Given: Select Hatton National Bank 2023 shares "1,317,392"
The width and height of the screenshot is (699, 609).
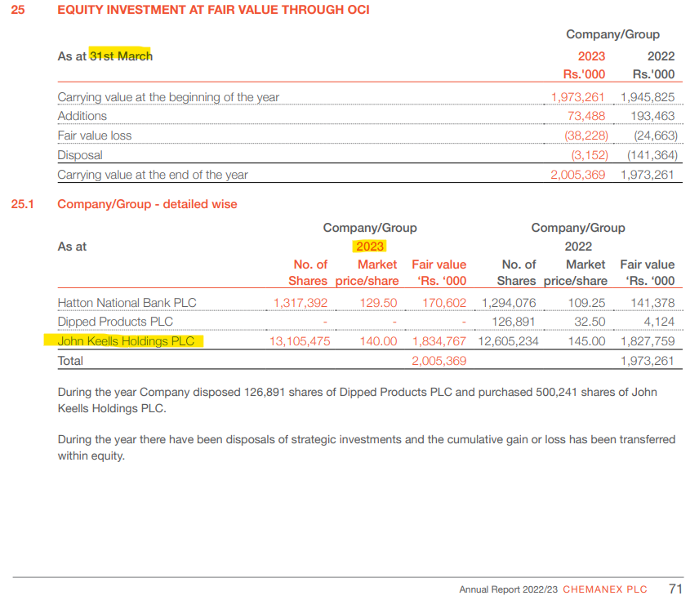Looking at the screenshot, I should (x=300, y=303).
